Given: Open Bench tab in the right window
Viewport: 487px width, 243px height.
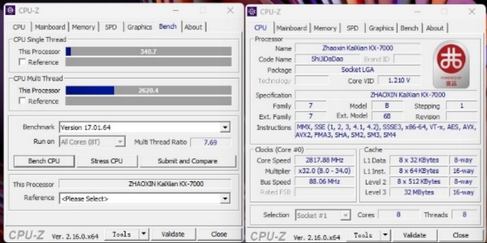Looking at the screenshot, I should click(x=409, y=28).
